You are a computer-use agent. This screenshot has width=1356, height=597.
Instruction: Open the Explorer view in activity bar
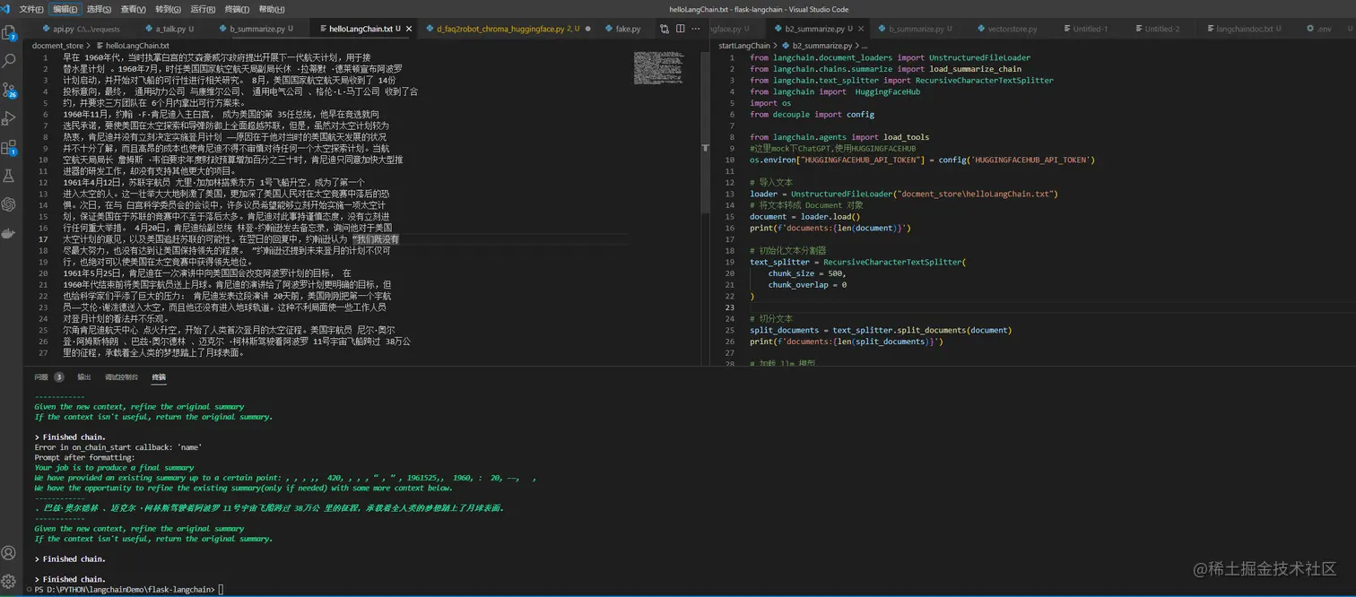coord(10,33)
